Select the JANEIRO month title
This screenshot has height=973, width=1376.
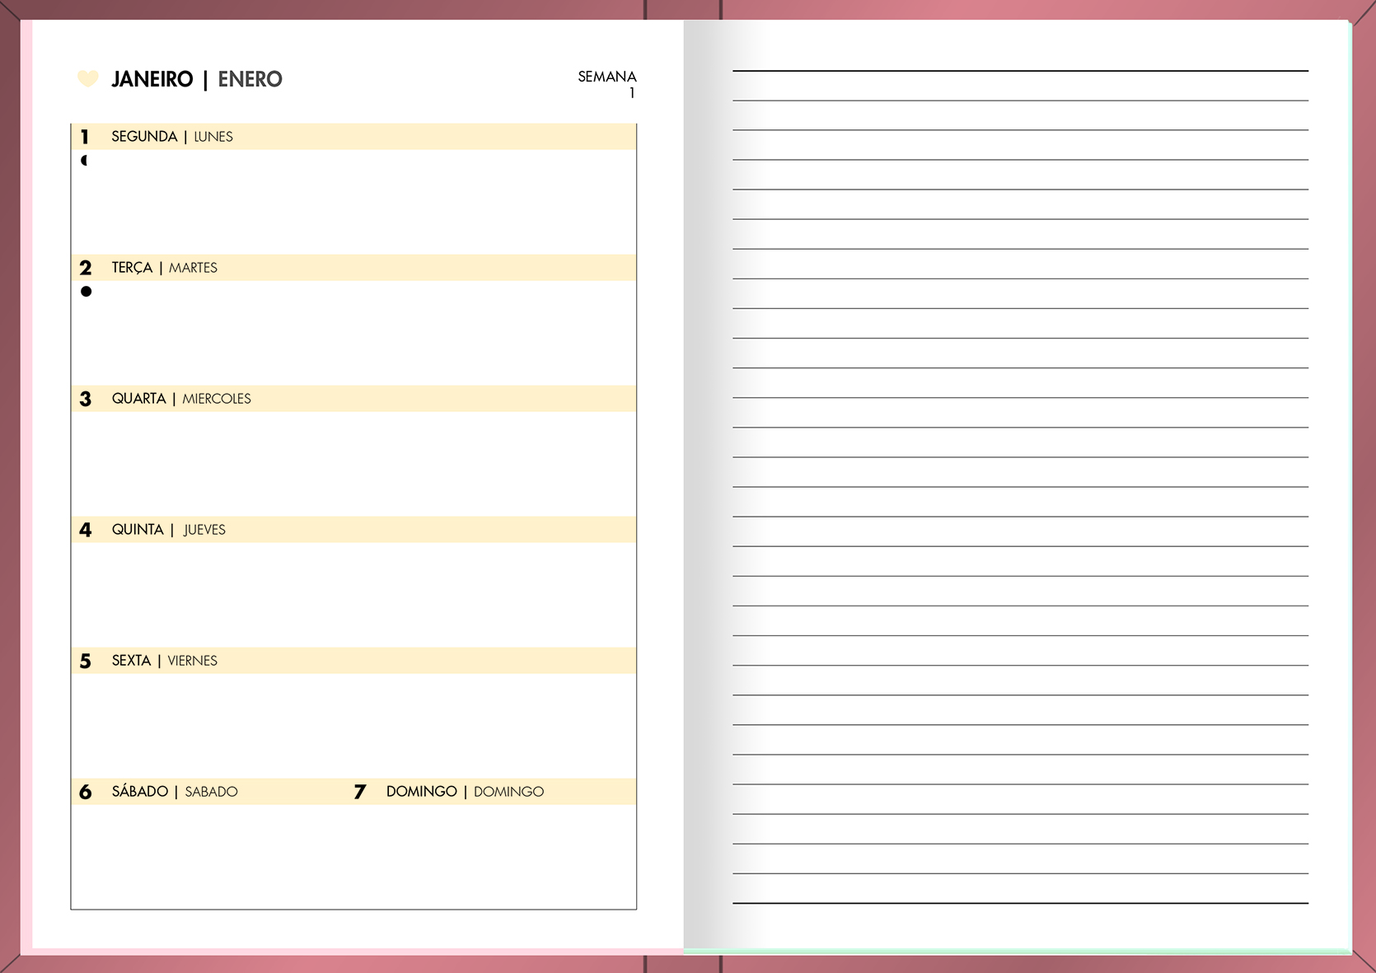pyautogui.click(x=152, y=79)
